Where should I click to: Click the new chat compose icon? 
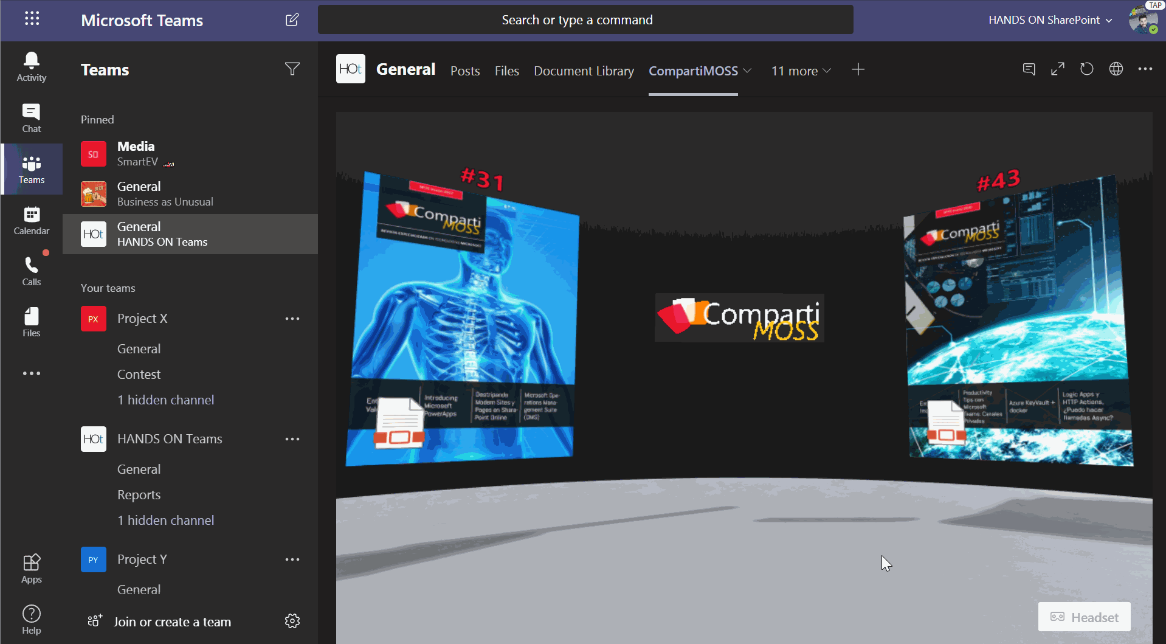(x=292, y=20)
